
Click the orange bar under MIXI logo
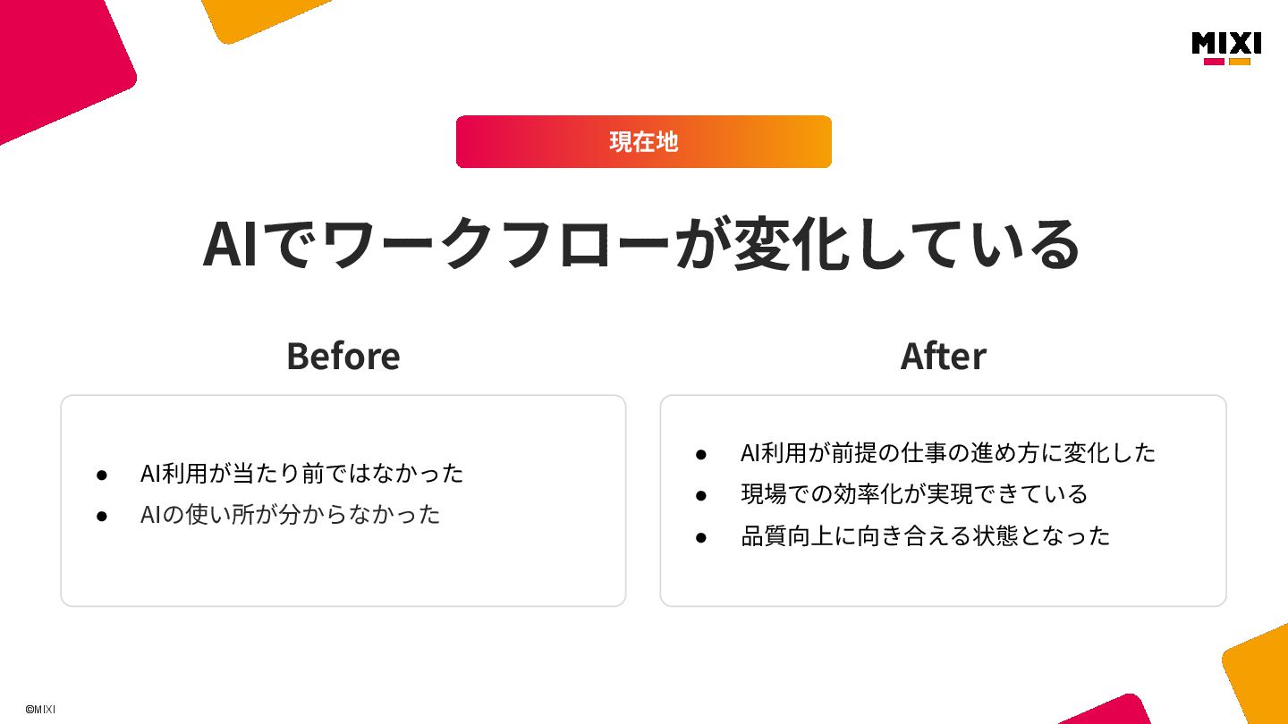1240,62
